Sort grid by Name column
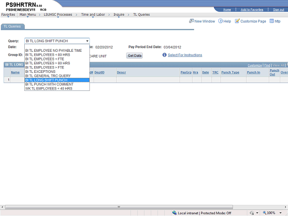 (15, 72)
